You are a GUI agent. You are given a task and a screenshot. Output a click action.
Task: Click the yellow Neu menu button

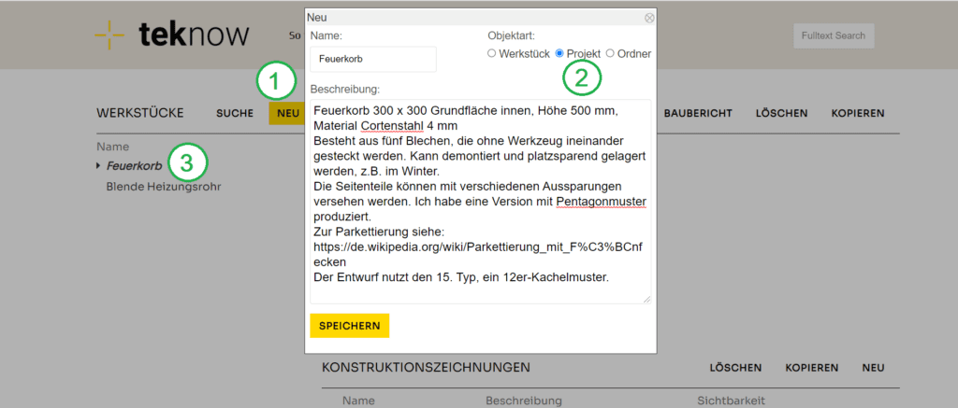pos(286,113)
